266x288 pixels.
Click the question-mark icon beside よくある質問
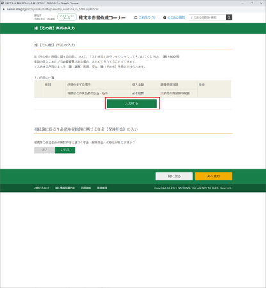pos(164,17)
